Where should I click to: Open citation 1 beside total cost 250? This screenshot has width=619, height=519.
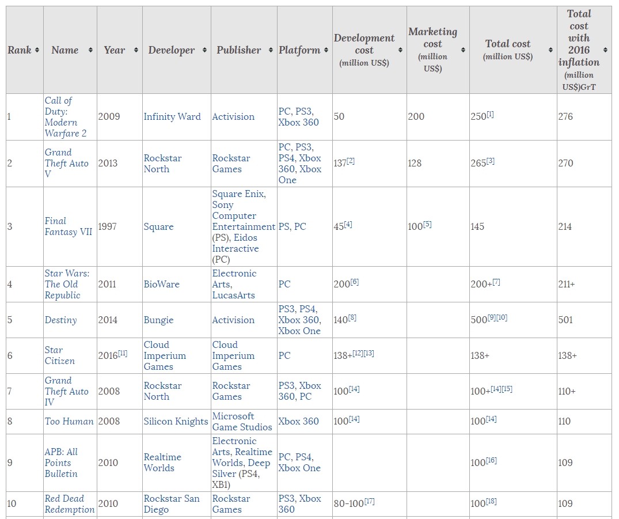[x=490, y=115]
